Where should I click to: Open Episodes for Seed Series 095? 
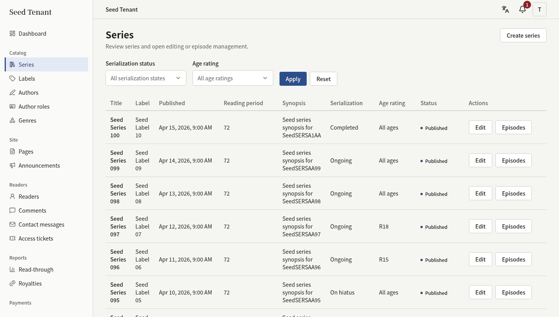[514, 292]
